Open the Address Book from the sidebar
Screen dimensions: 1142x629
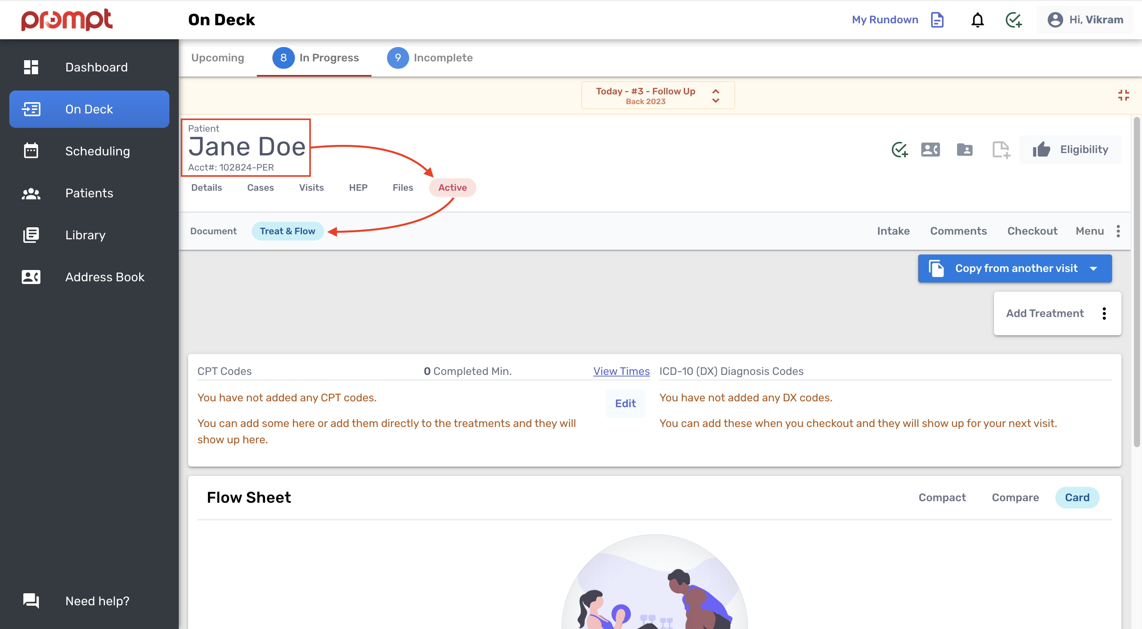click(105, 277)
